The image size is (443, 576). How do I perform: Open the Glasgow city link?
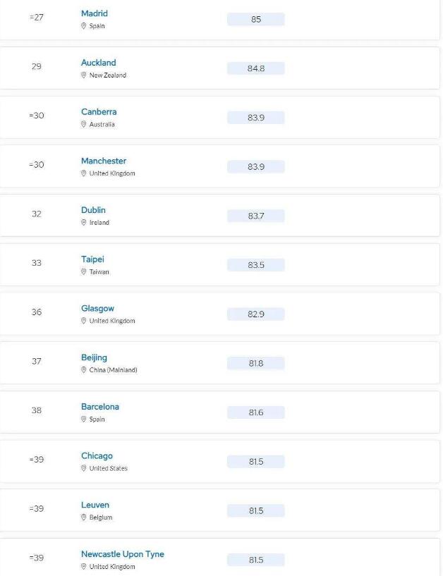pyautogui.click(x=98, y=309)
